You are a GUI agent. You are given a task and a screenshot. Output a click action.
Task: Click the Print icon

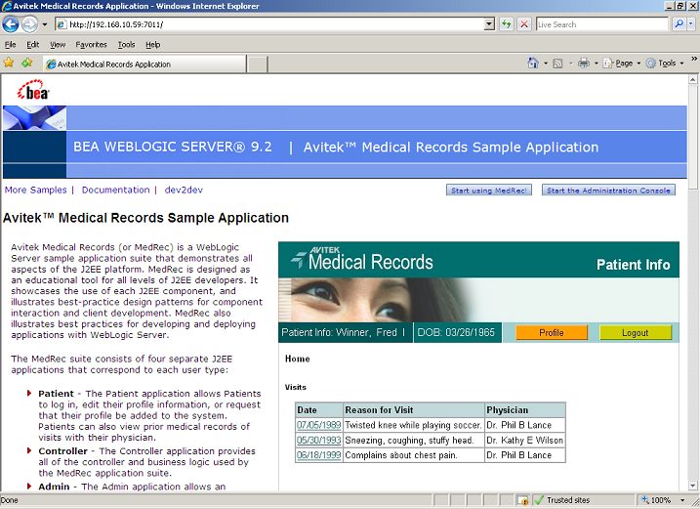[584, 63]
